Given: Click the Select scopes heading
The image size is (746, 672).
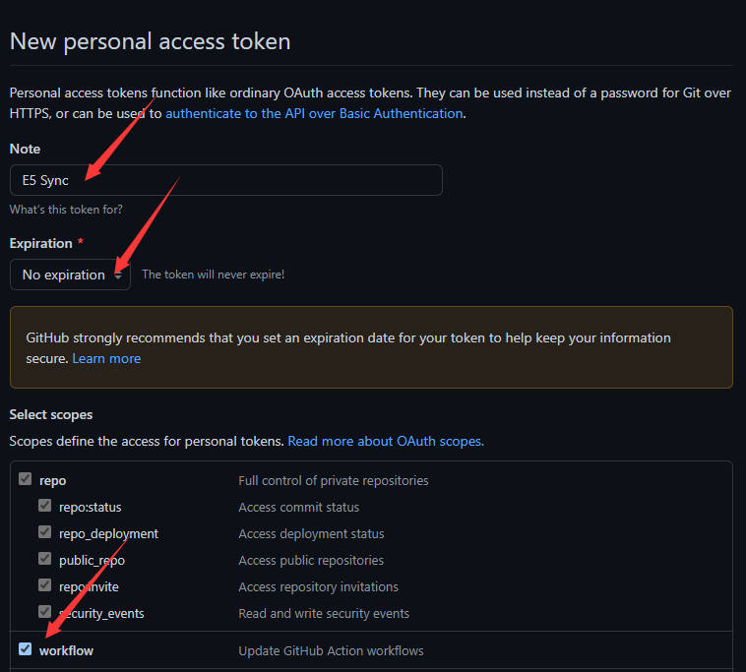Looking at the screenshot, I should [x=50, y=414].
